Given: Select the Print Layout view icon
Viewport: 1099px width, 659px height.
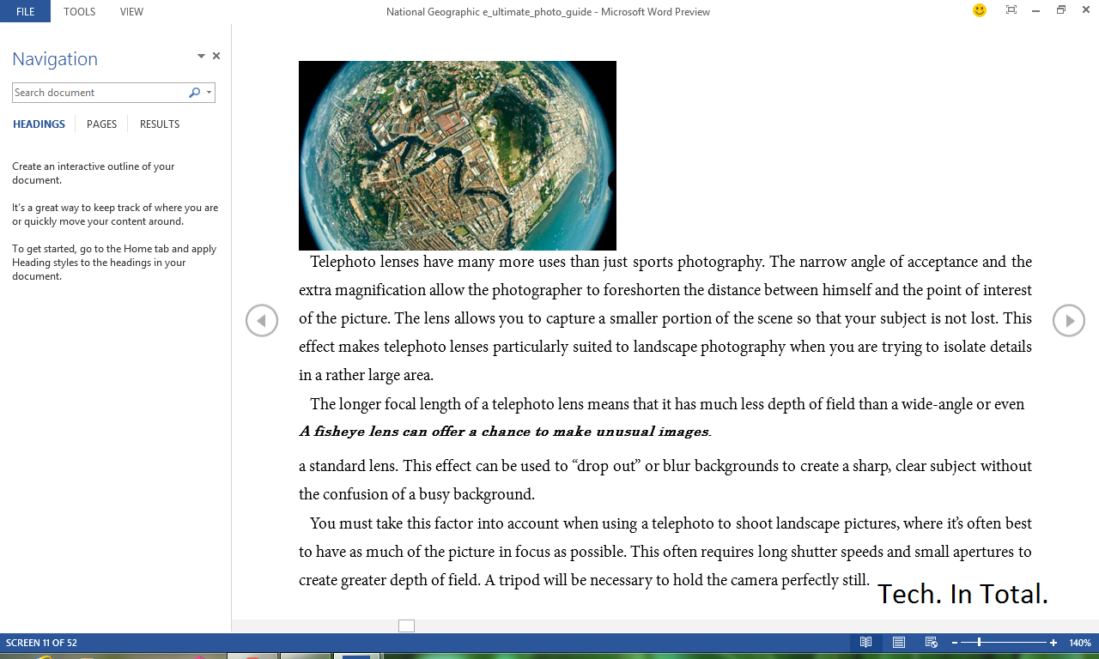Looking at the screenshot, I should 898,642.
